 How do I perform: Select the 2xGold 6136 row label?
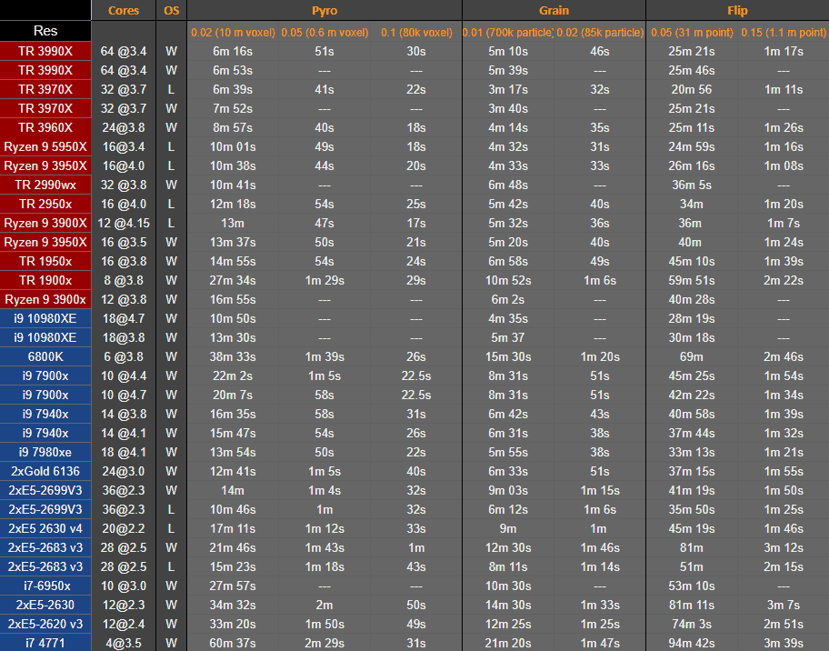point(45,471)
